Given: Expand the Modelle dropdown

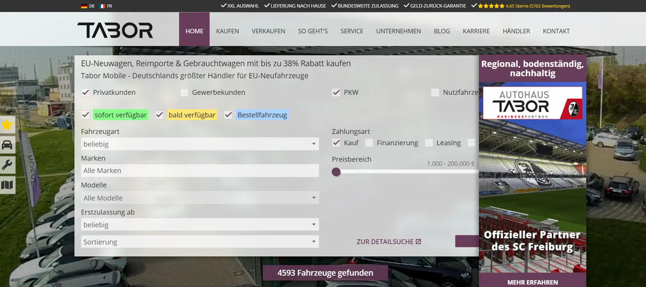Looking at the screenshot, I should pos(200,198).
